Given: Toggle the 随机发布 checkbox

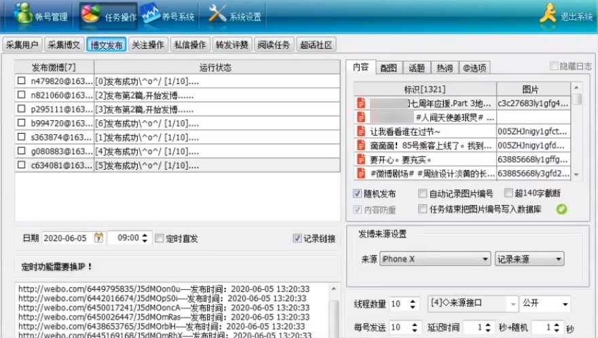Looking at the screenshot, I should (358, 193).
